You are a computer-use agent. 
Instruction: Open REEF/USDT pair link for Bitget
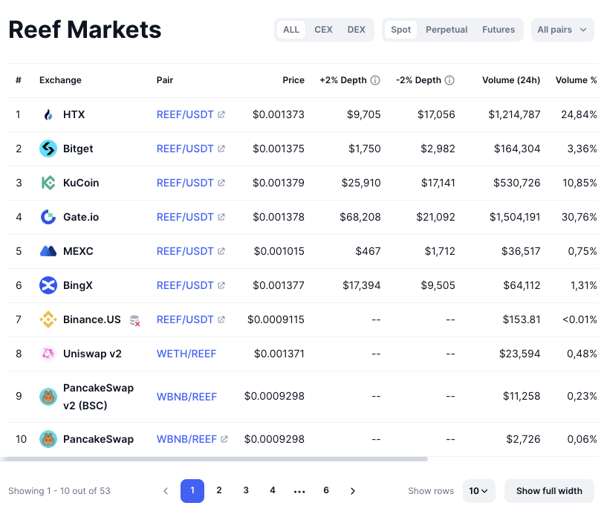(x=185, y=149)
